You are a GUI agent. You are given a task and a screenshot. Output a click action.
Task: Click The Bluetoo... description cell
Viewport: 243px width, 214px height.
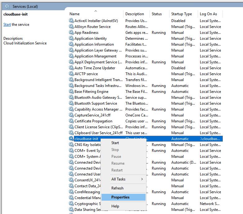click(137, 103)
